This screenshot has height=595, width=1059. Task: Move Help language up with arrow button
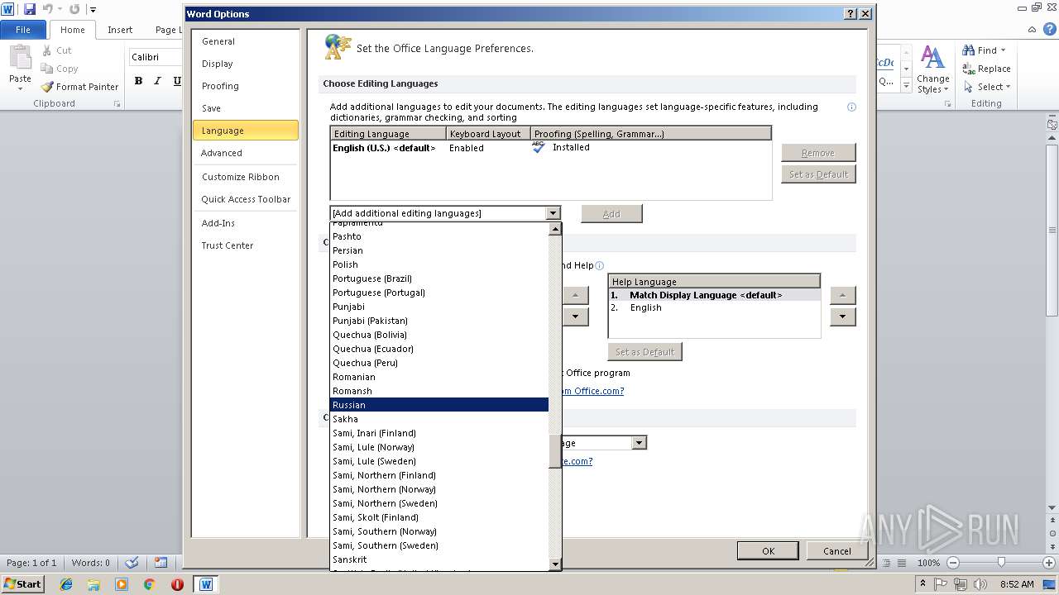(842, 295)
